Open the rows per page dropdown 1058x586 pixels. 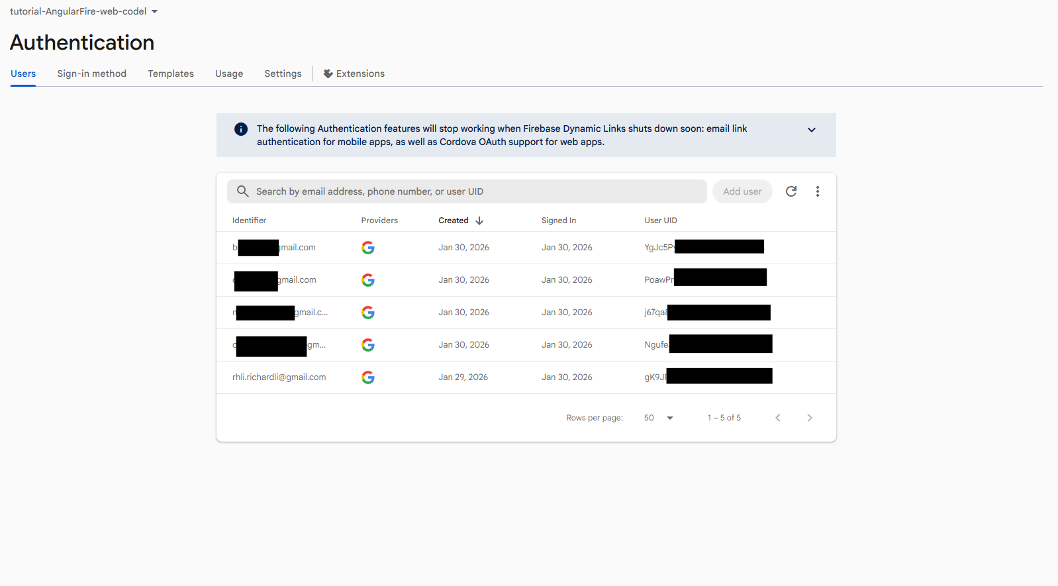[x=659, y=418]
